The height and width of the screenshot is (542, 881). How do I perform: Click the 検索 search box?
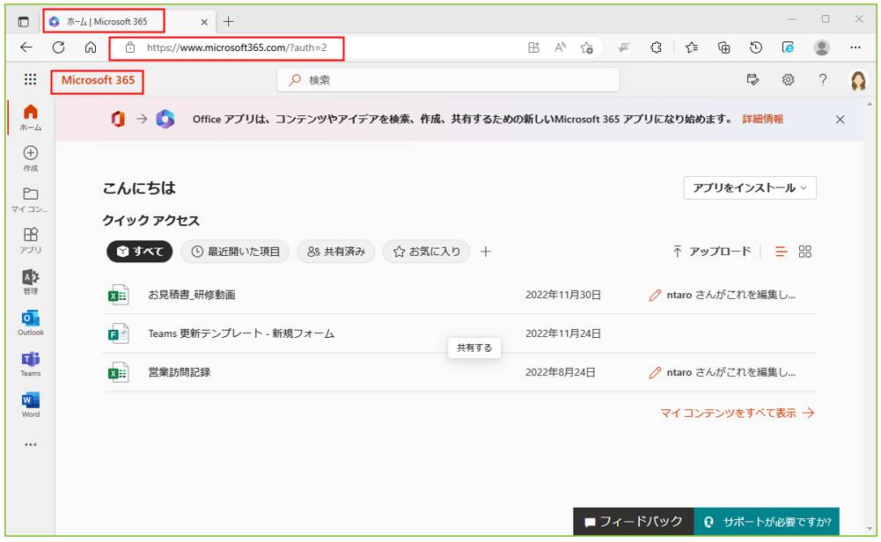tap(448, 80)
